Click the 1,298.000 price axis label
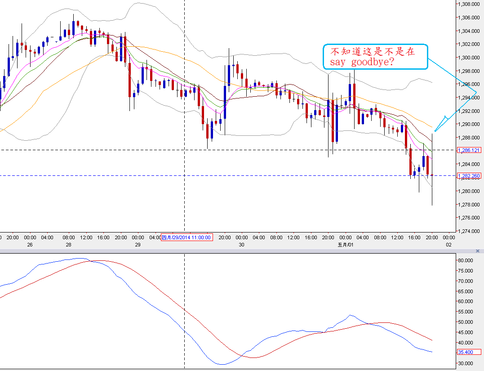This screenshot has width=484, height=371. click(469, 71)
